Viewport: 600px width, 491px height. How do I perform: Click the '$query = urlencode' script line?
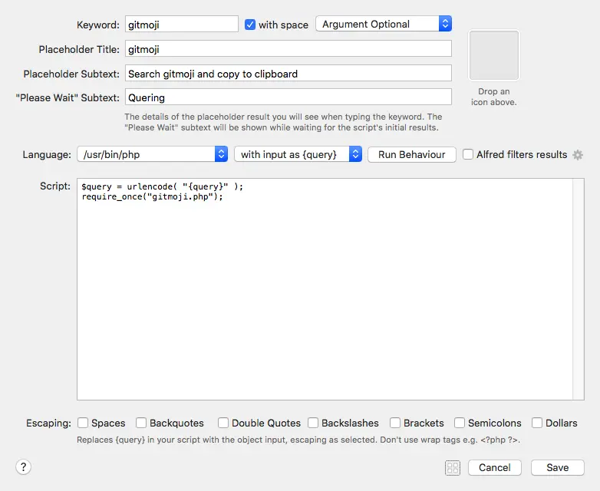(x=162, y=186)
